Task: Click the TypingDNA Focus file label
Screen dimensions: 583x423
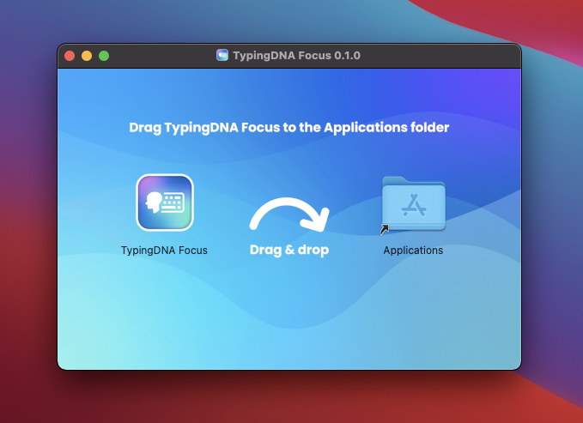Action: [164, 251]
